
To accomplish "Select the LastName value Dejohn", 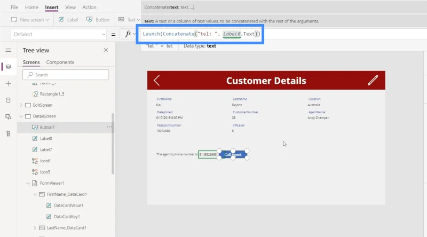I will (237, 105).
